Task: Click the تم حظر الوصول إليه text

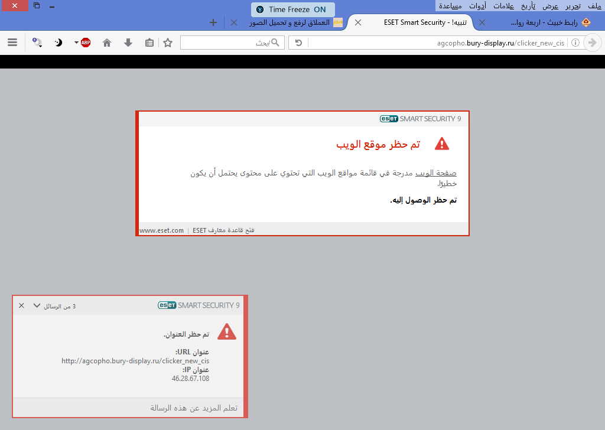Action: 423,200
